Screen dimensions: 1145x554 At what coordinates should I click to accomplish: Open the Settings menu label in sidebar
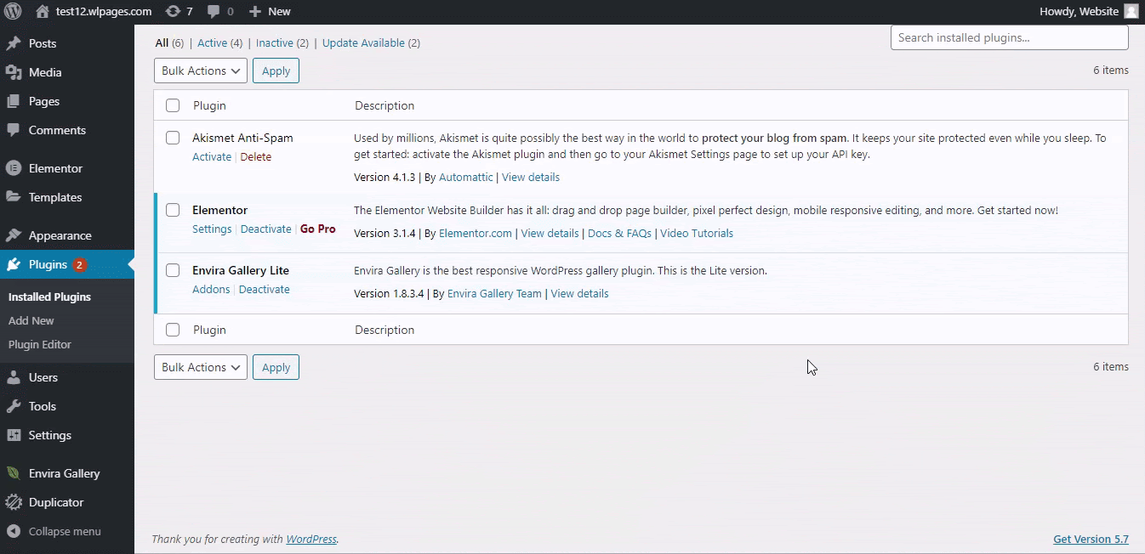click(50, 435)
